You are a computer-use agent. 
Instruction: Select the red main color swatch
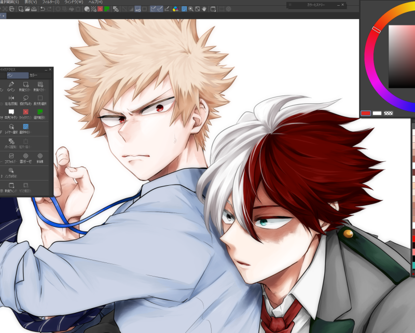tap(366, 113)
